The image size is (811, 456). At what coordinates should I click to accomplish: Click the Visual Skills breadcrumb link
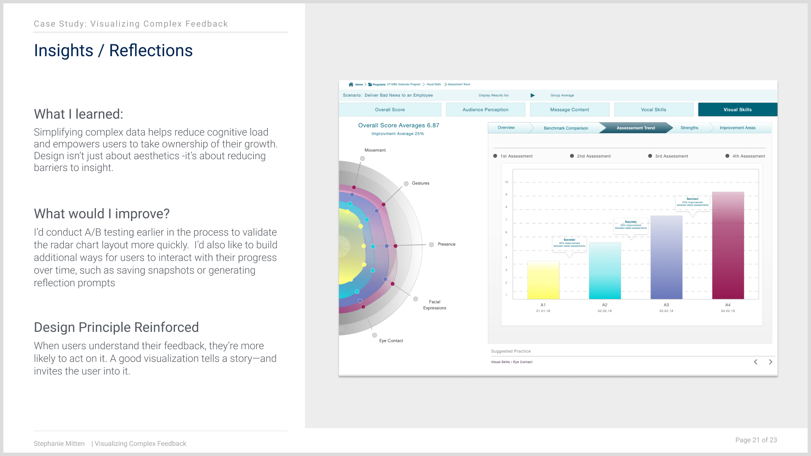pyautogui.click(x=433, y=84)
